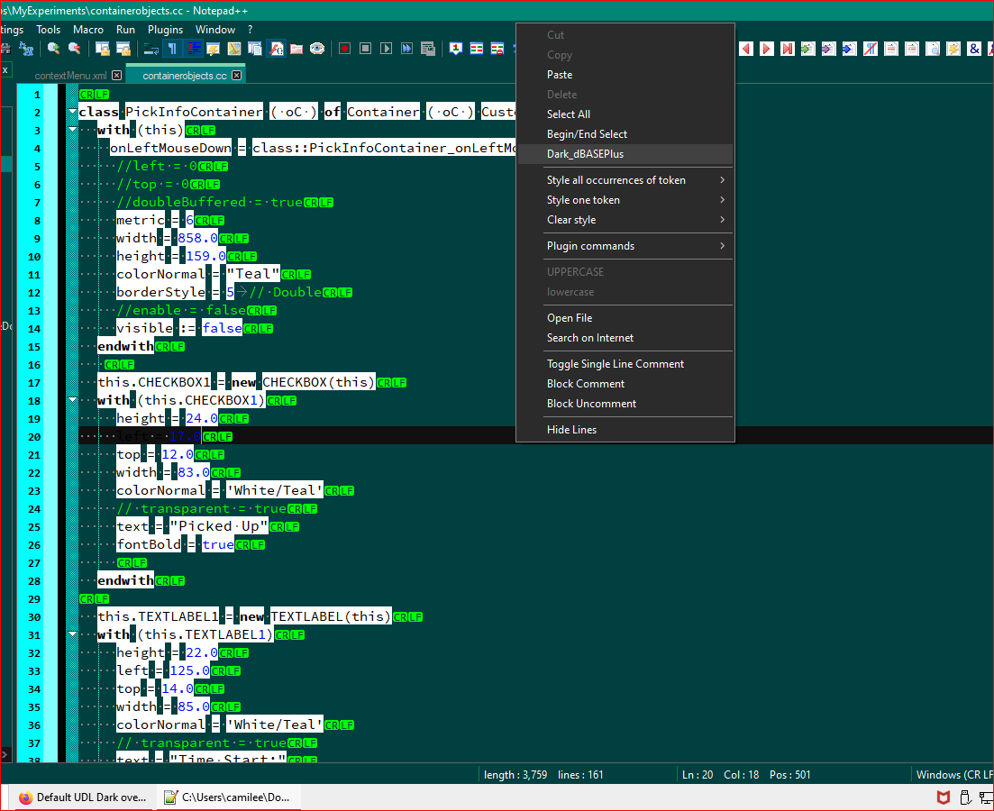
Task: Choose Block Uncomment in context menu
Action: point(625,404)
